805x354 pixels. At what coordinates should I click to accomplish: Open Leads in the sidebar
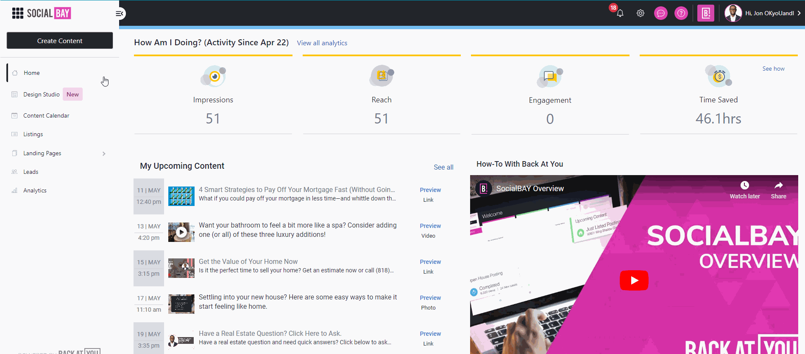pyautogui.click(x=31, y=172)
